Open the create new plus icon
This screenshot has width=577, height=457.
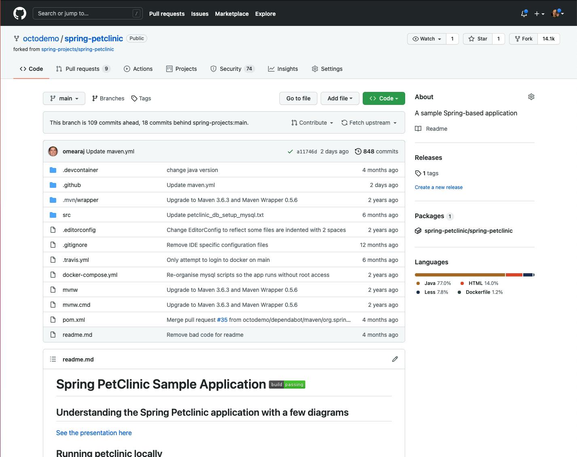click(x=539, y=13)
